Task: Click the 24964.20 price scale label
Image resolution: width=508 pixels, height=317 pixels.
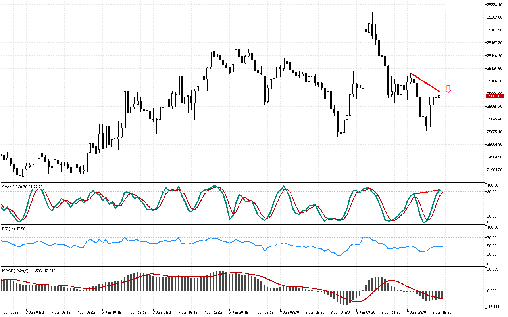Action: tap(494, 170)
